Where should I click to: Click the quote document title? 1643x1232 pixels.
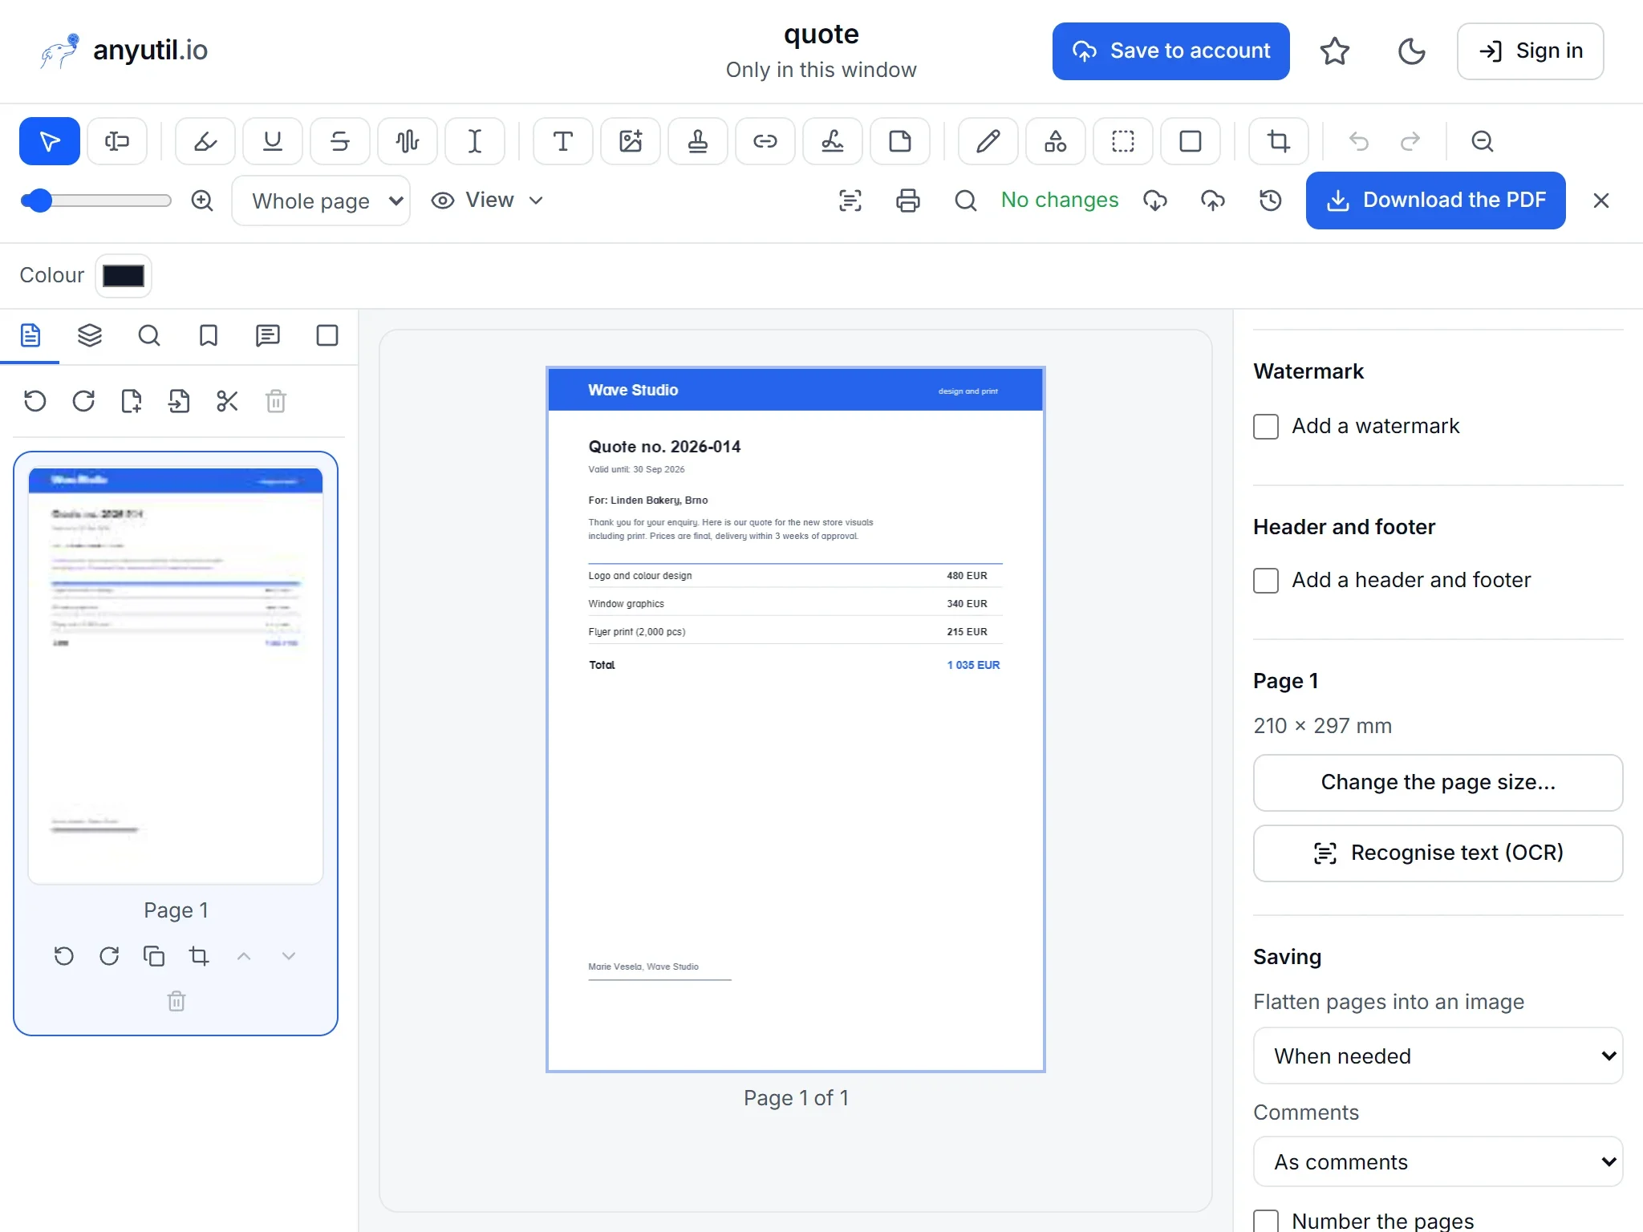click(x=821, y=34)
